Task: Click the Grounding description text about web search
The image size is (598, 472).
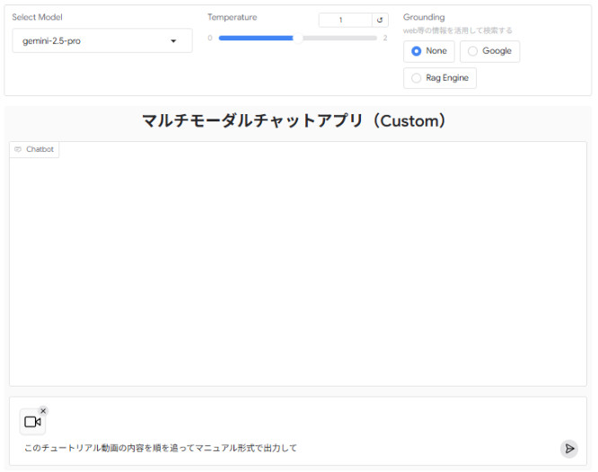Action: coord(458,30)
